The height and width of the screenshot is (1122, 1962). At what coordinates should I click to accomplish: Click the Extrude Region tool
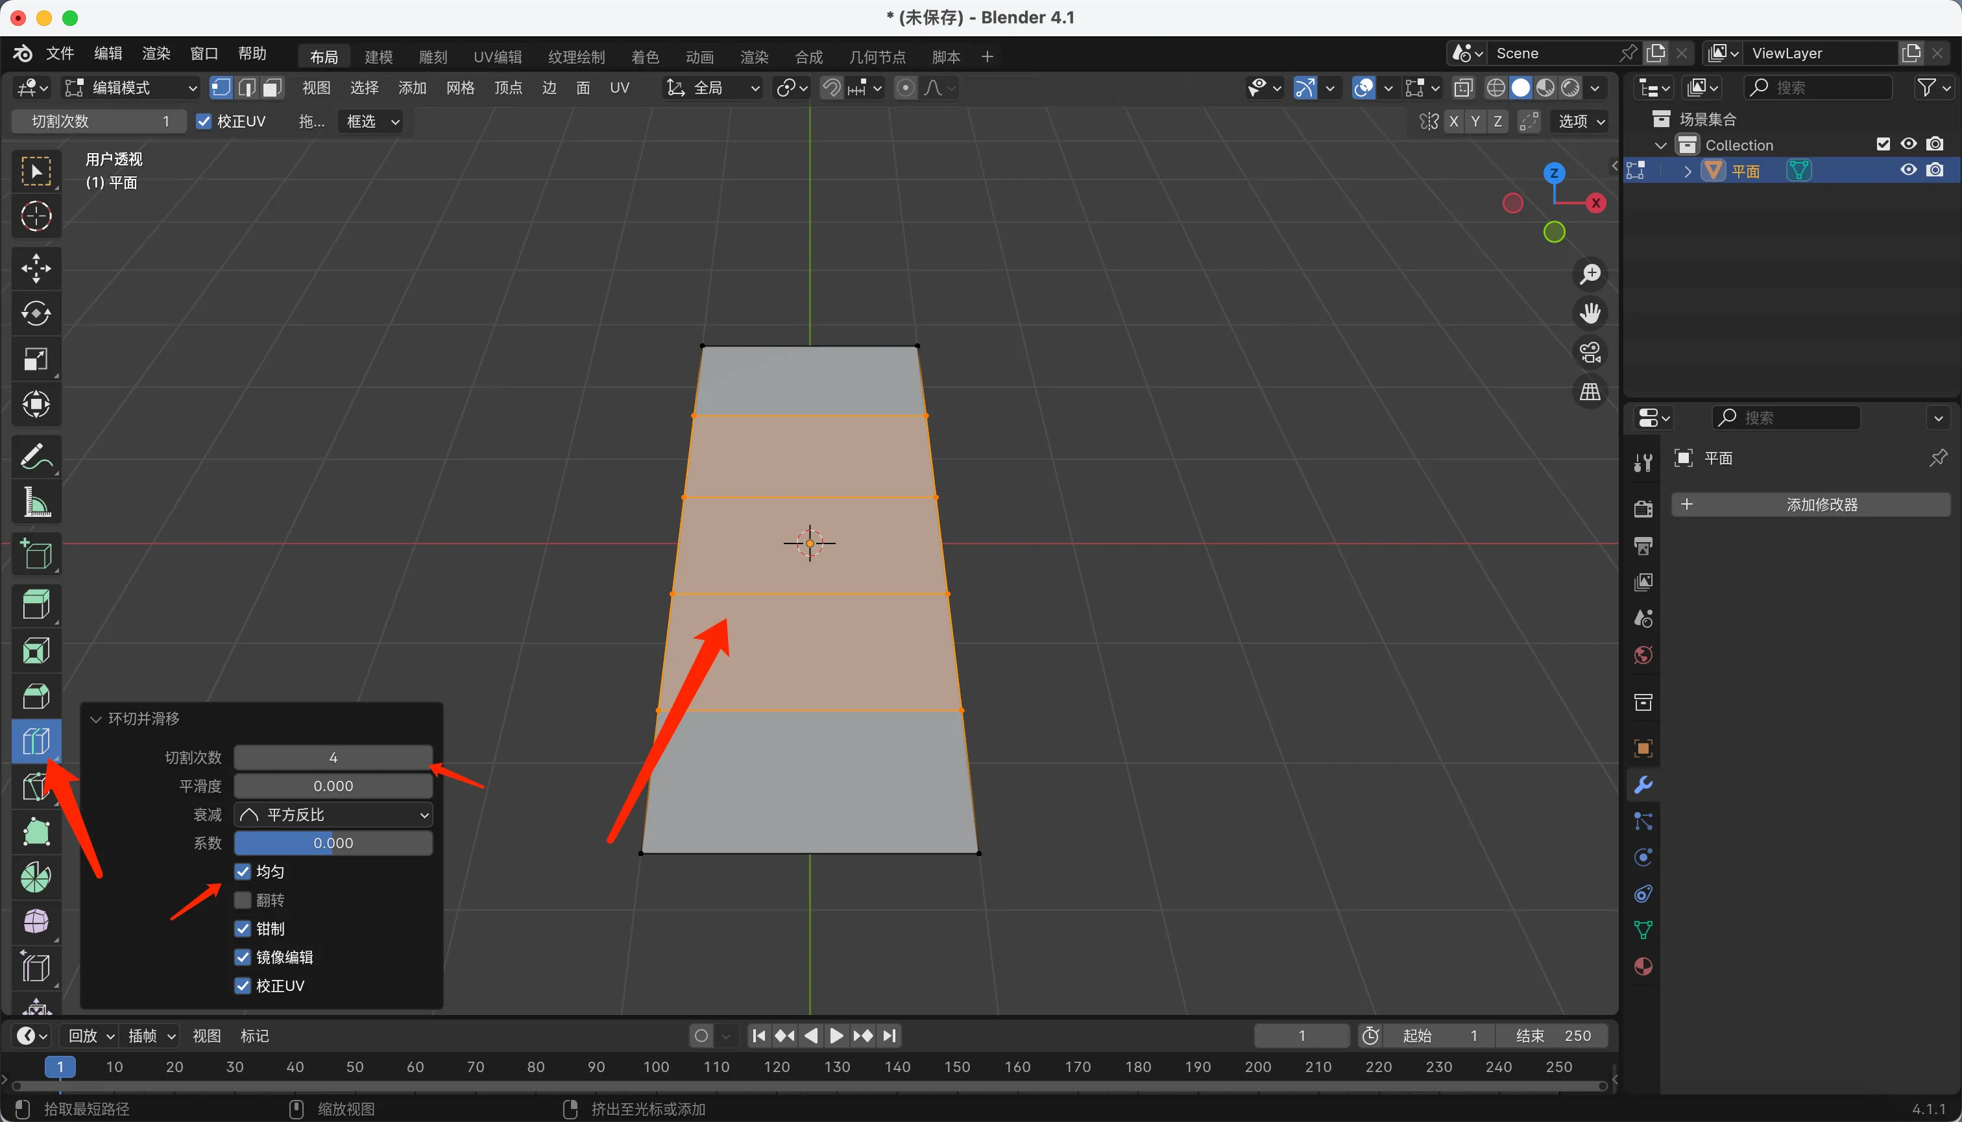click(36, 605)
